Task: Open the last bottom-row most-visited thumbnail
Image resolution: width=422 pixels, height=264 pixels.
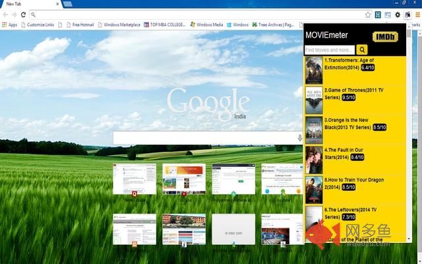Action: tap(282, 229)
